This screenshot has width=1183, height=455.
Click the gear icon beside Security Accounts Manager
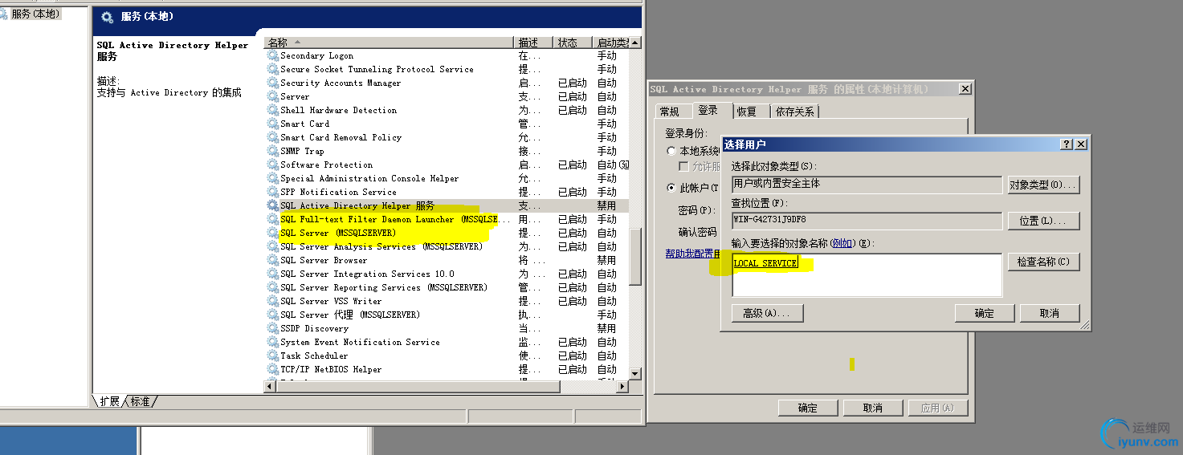point(273,83)
